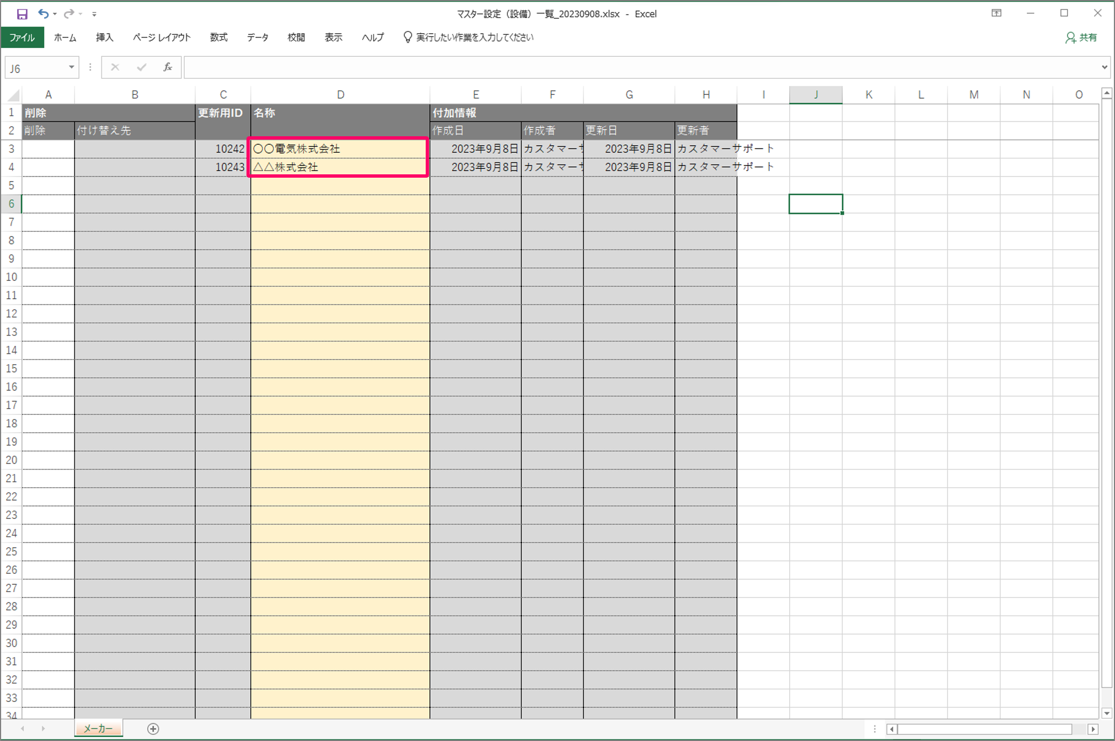Click the 共有 share button
The width and height of the screenshot is (1115, 741).
tap(1081, 38)
